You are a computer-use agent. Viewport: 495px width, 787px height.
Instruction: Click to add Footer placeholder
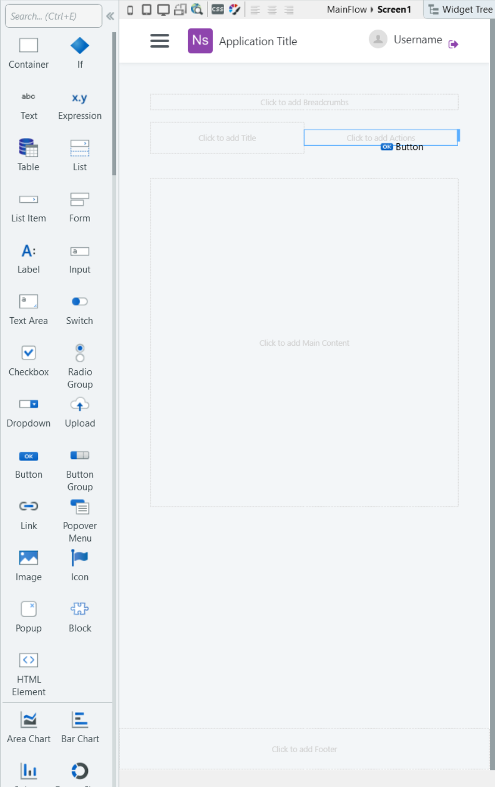pos(304,749)
